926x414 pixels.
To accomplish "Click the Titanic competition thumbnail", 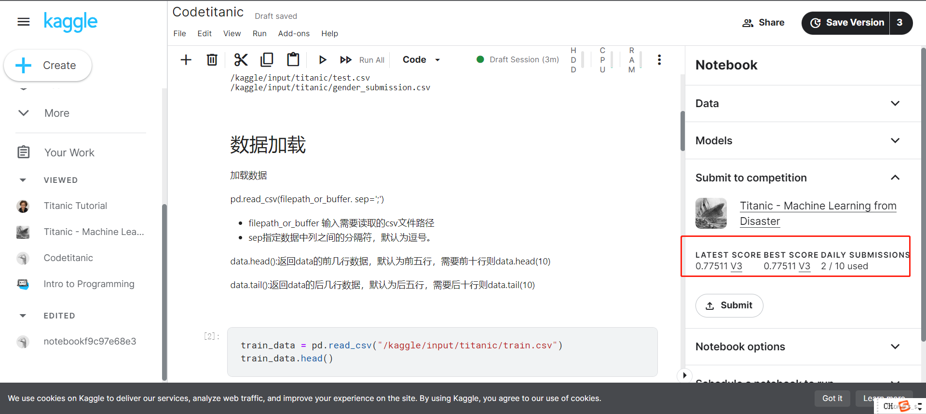I will tap(711, 213).
